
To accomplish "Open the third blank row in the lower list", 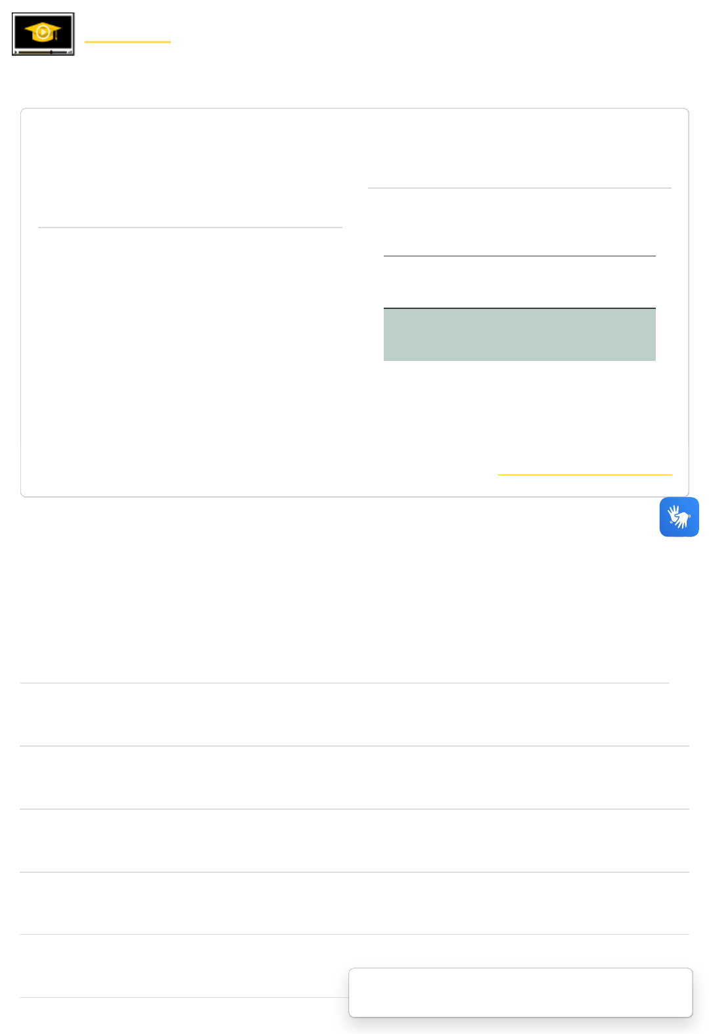I will (354, 841).
